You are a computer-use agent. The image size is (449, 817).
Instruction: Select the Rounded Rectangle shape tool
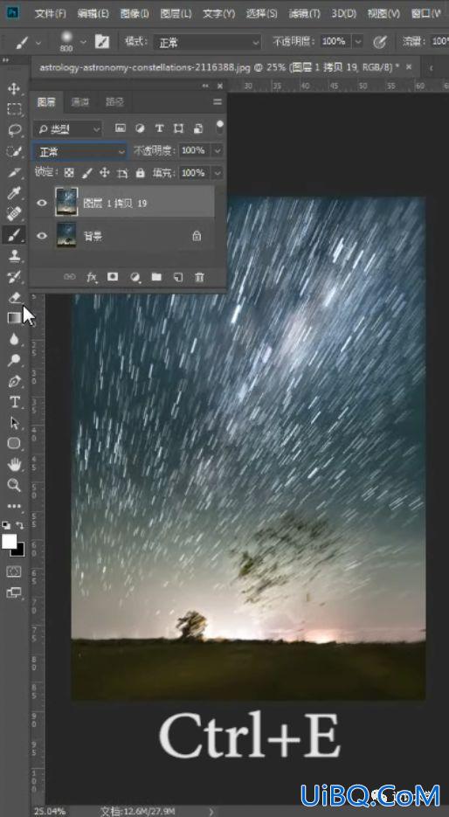click(x=14, y=443)
